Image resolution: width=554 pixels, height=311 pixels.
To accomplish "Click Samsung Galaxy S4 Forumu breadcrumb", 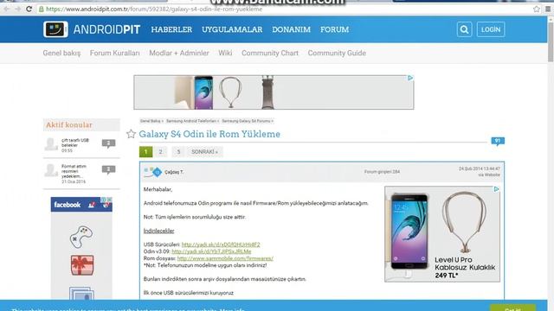I will point(246,121).
